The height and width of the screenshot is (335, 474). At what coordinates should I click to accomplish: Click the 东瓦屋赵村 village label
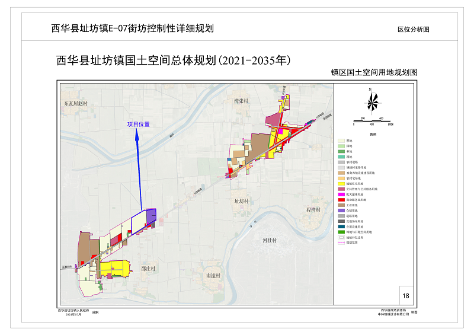point(75,103)
